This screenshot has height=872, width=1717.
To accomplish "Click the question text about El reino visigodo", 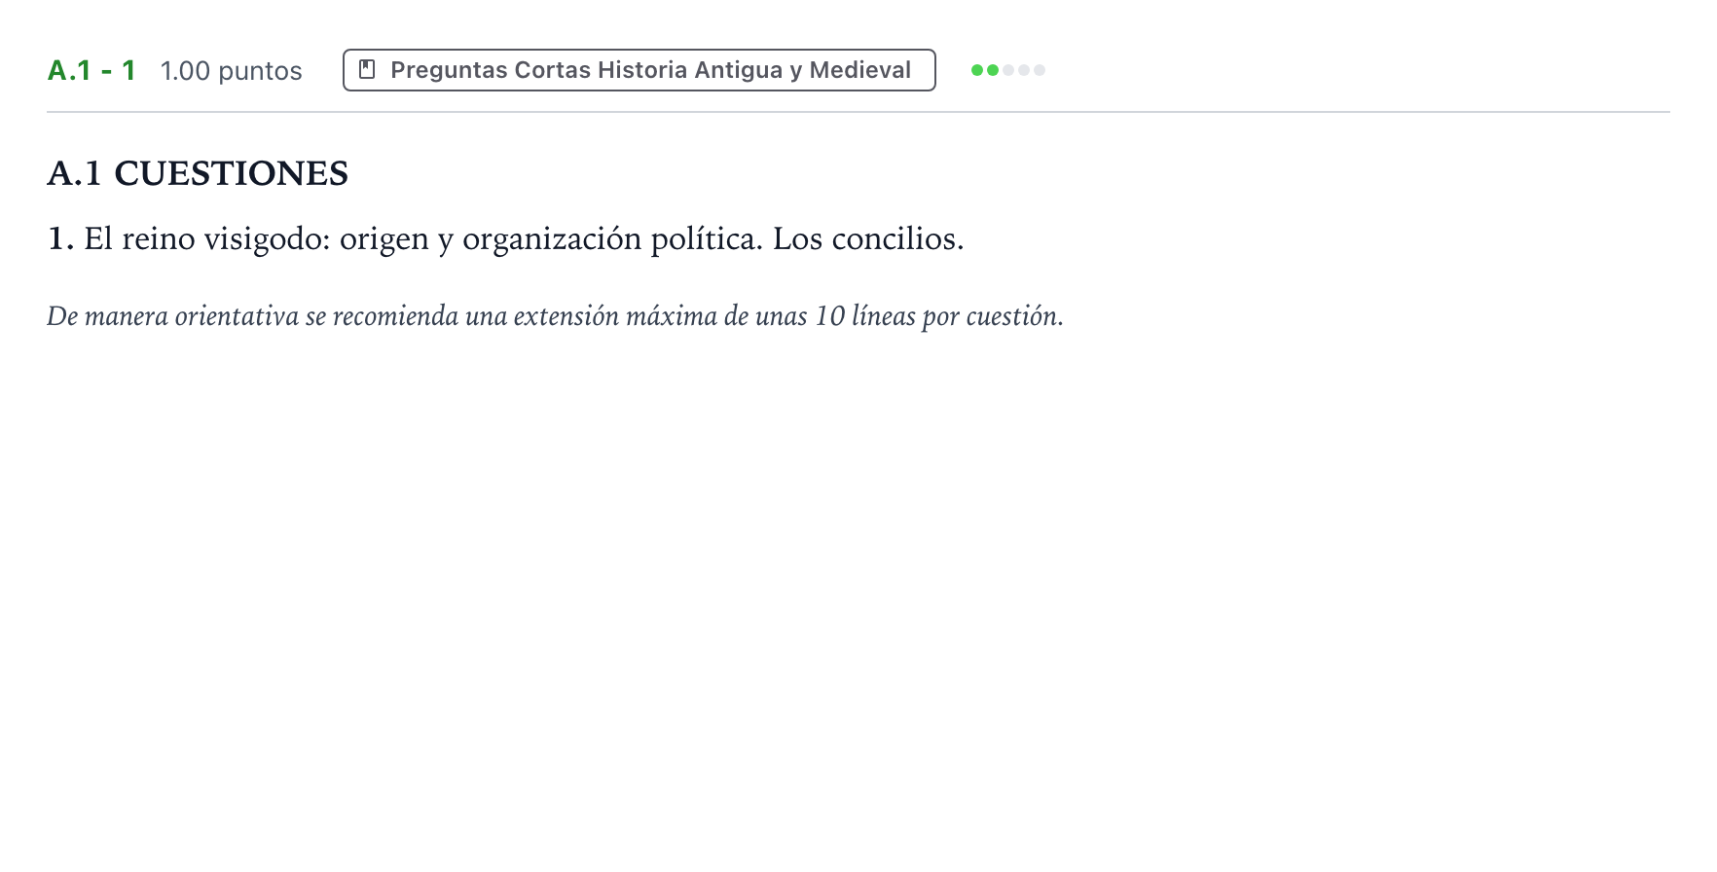I will (505, 238).
